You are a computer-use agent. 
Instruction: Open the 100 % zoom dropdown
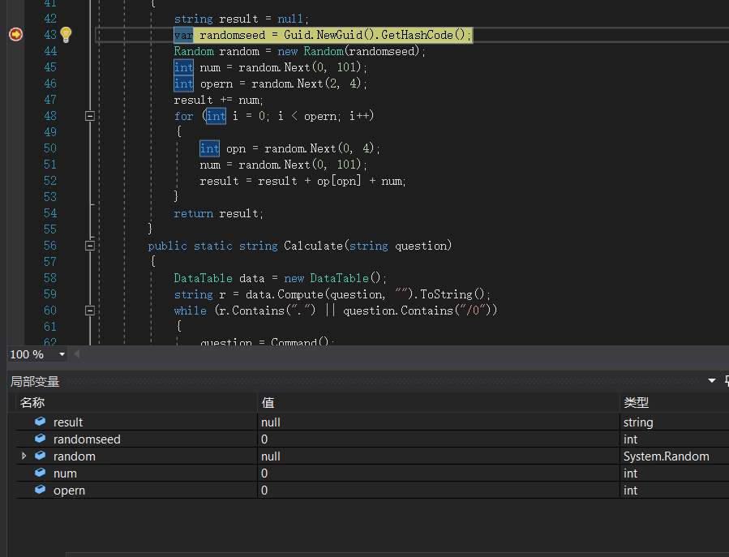62,354
